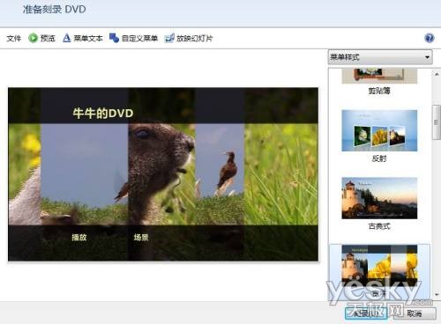The width and height of the screenshot is (441, 324).
Task: Click the 古典式 style label
Action: (379, 226)
